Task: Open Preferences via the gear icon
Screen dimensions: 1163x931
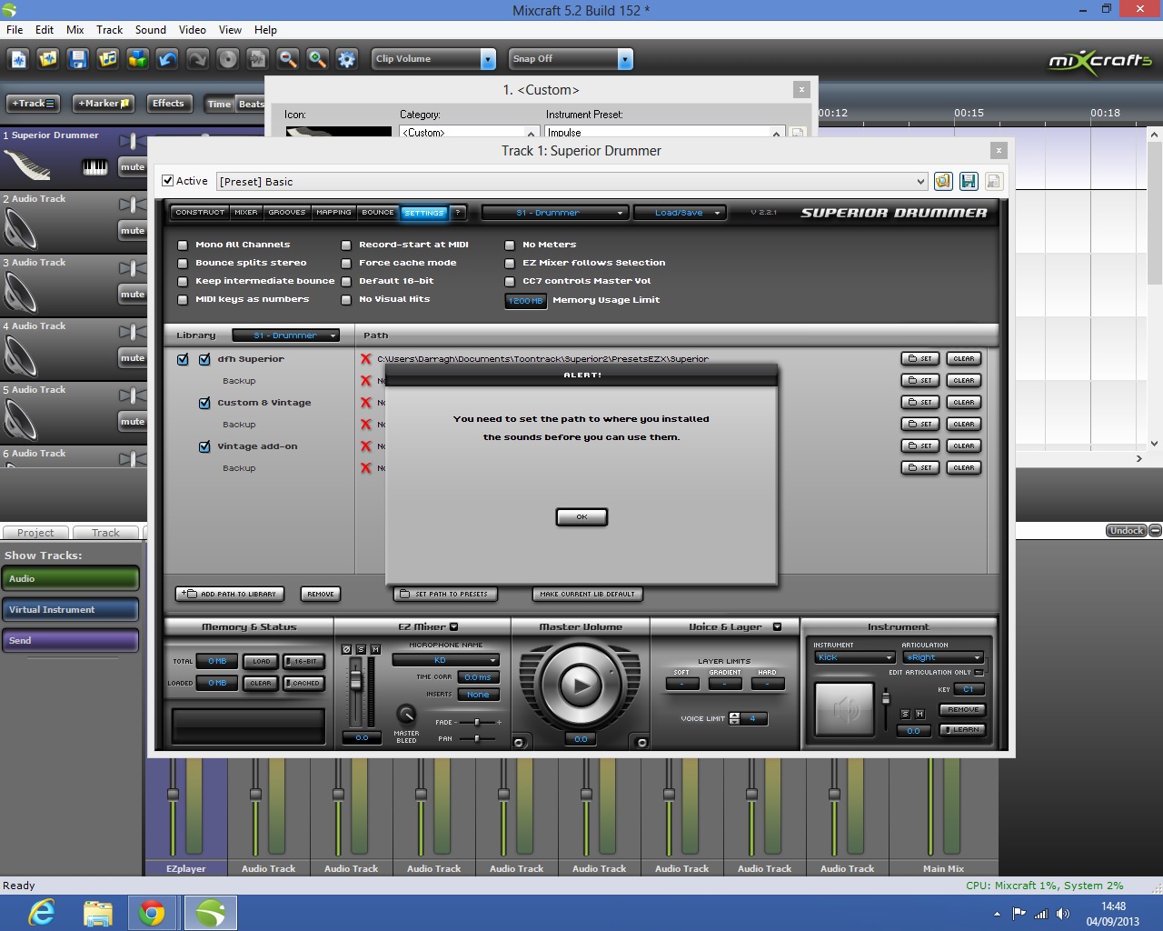Action: 347,59
